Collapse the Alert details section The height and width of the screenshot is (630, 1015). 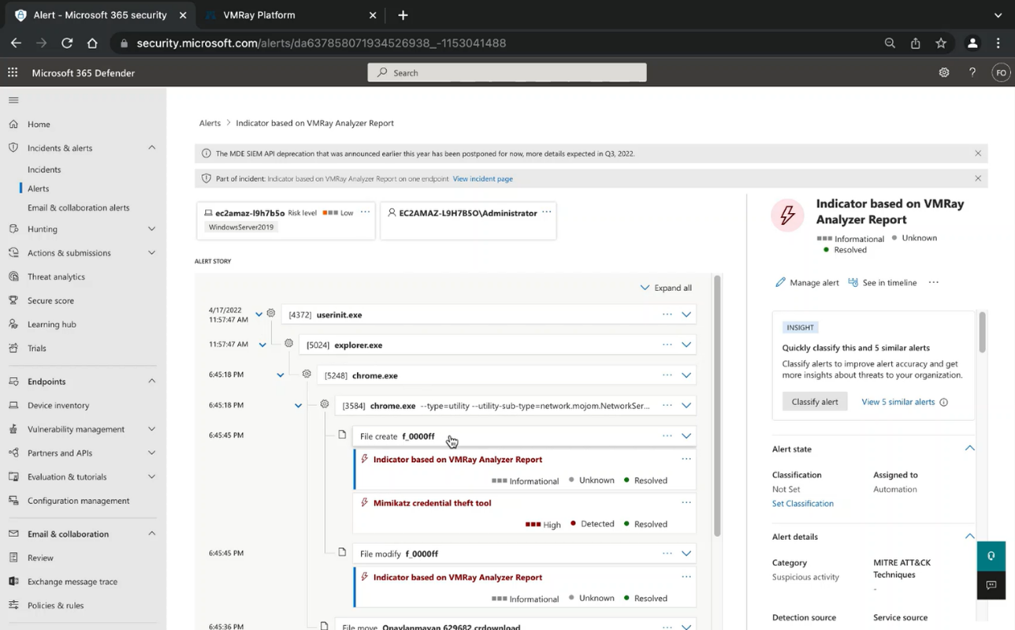tap(969, 536)
